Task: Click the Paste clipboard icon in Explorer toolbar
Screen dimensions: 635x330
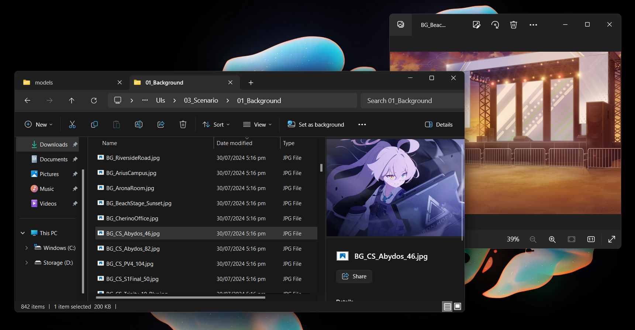Action: 117,124
